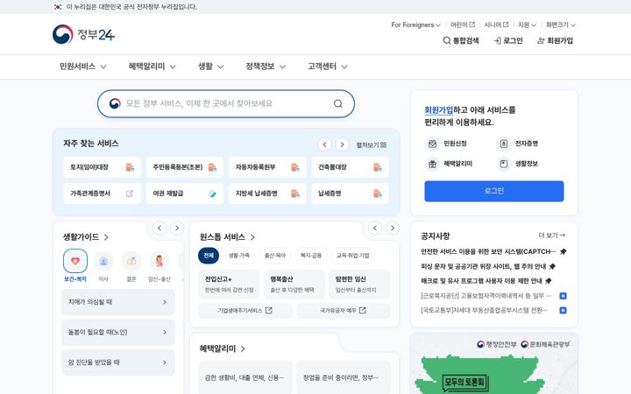Click 더 보기 in 공지사항
Viewport: 631px width, 394px height.
552,236
